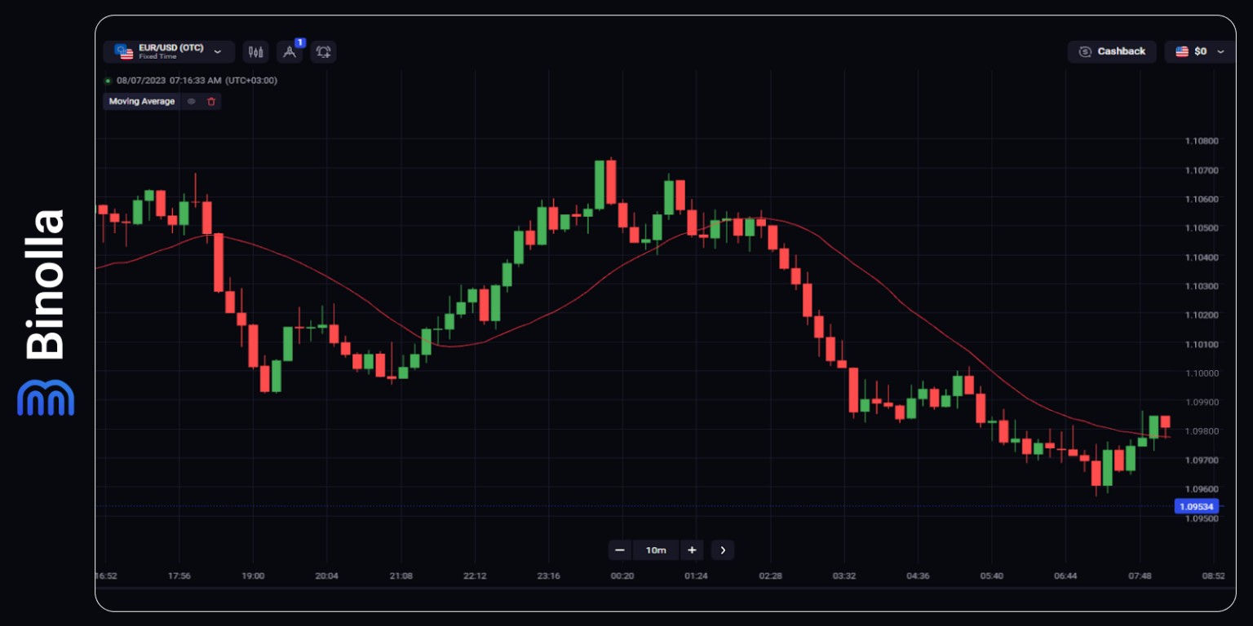Delete the Moving Average indicator
The image size is (1253, 626).
[211, 102]
